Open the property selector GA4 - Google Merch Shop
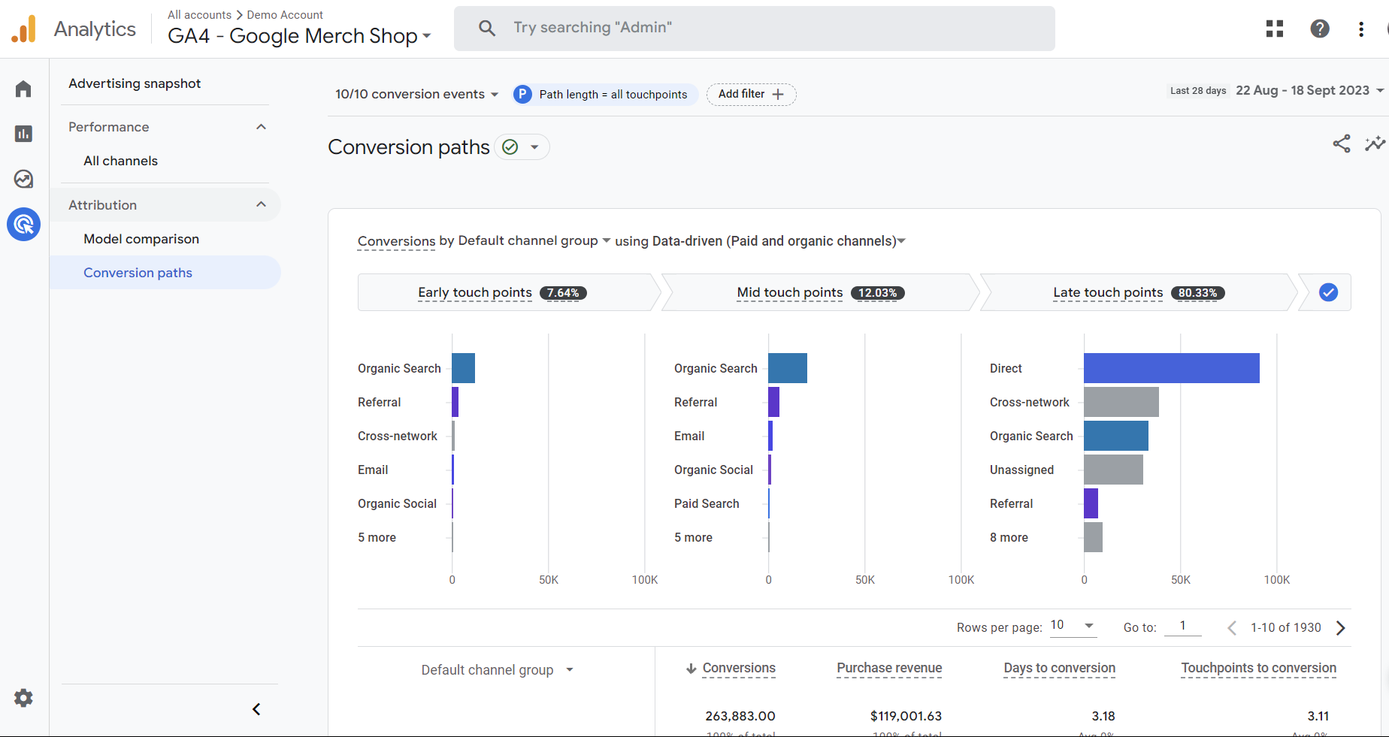Image resolution: width=1389 pixels, height=737 pixels. pos(299,36)
